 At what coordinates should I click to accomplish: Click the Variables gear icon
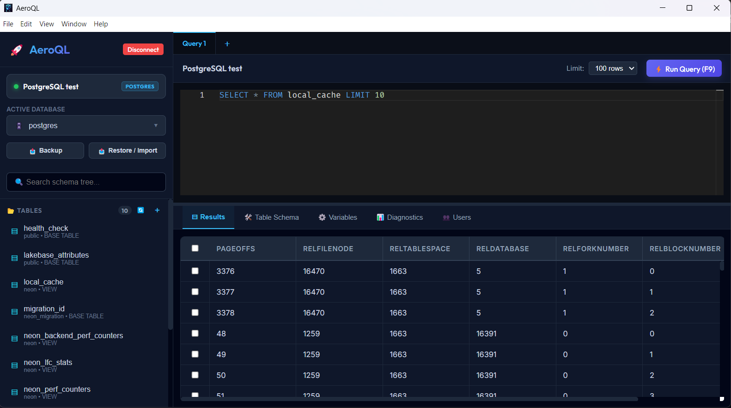click(x=322, y=217)
